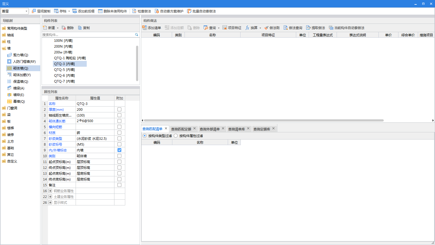Click the 搜索构件 search field

pos(88,35)
